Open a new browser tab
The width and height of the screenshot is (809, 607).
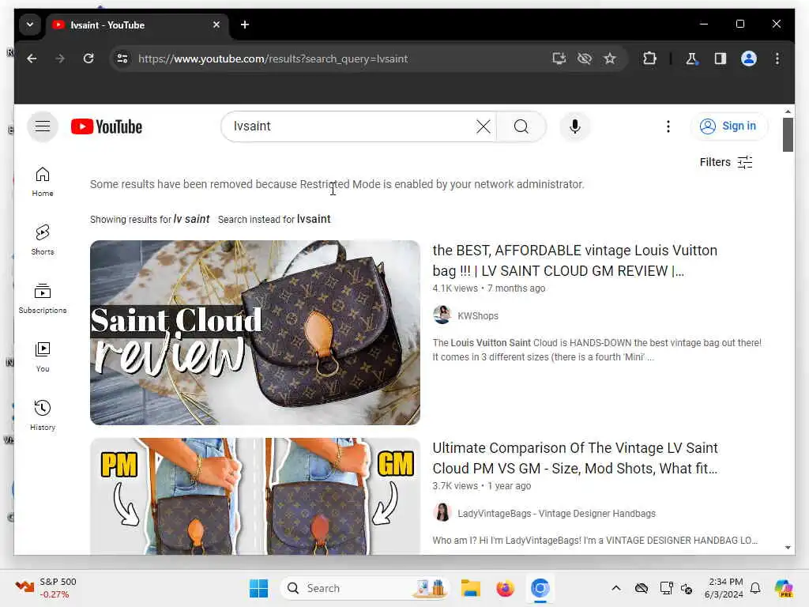[245, 25]
